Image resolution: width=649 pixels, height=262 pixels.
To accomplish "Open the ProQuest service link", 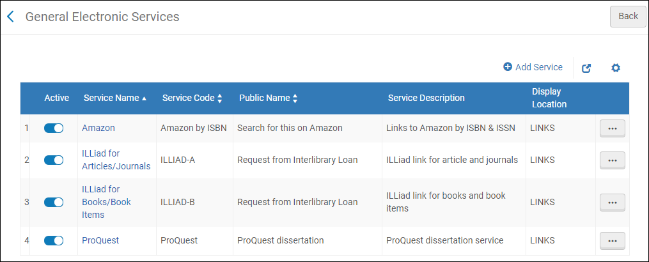I will coord(100,240).
